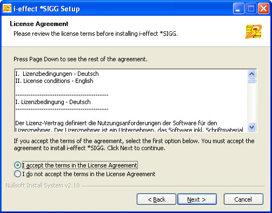Cancel the i-effect *SIGG setup
The height and width of the screenshot is (213, 272).
tap(243, 199)
